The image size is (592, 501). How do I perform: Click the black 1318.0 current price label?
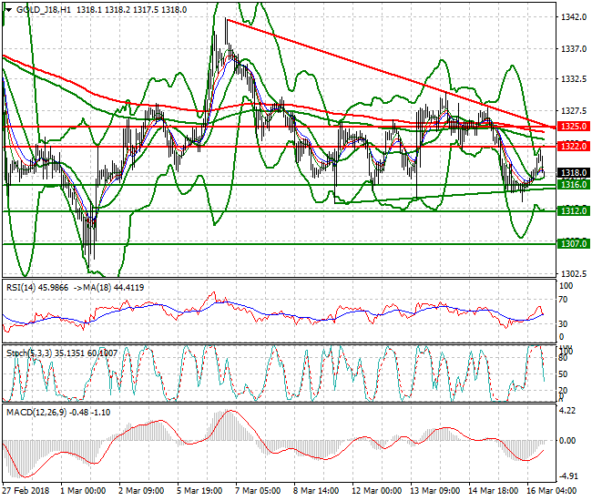pos(573,173)
